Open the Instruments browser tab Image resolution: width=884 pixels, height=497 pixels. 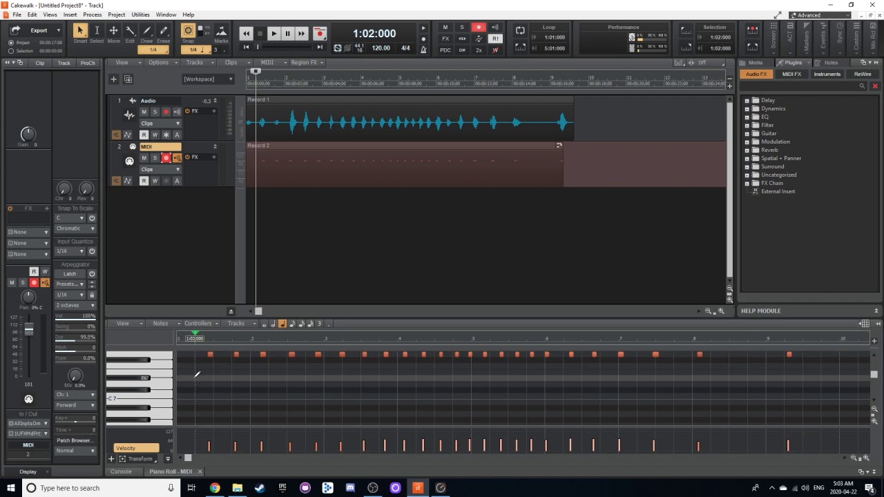point(827,74)
